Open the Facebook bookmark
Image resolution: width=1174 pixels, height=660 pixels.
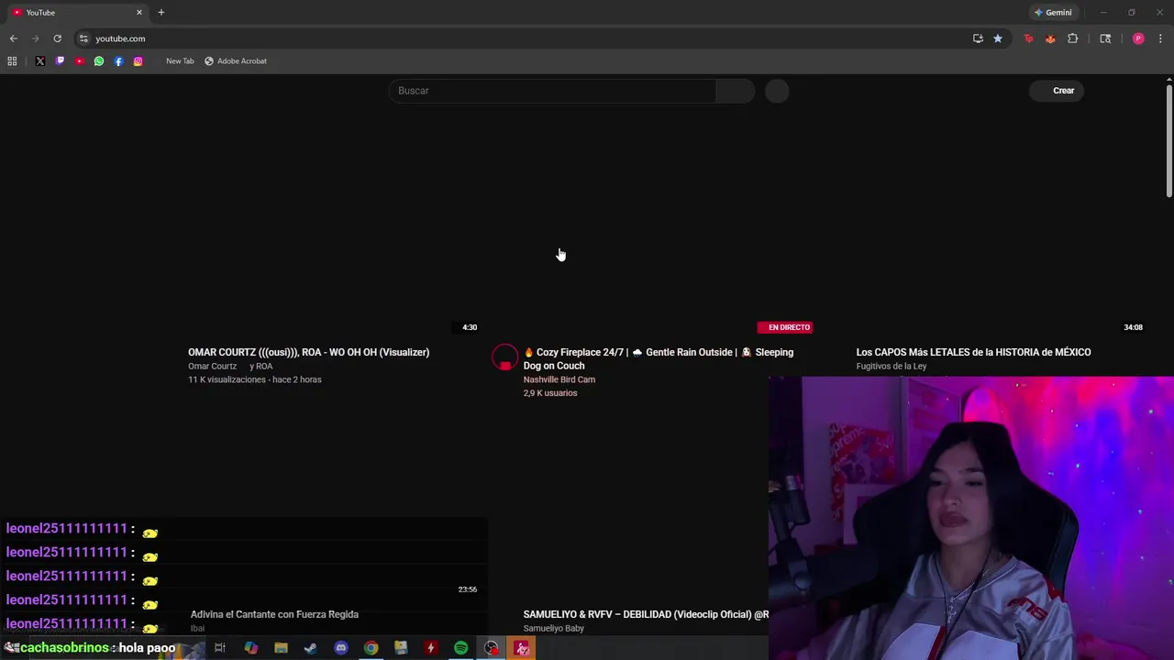[118, 61]
